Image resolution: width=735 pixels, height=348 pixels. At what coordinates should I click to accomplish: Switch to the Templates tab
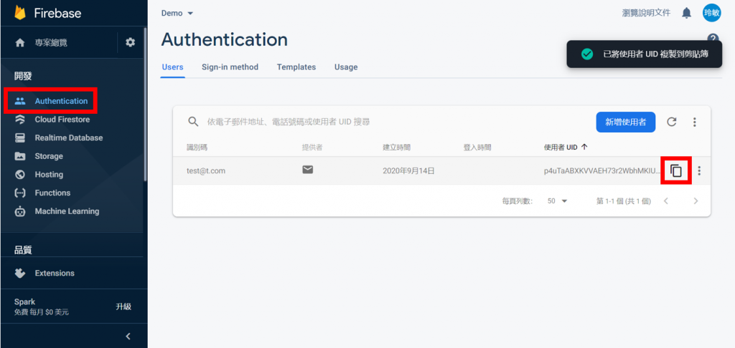point(296,67)
